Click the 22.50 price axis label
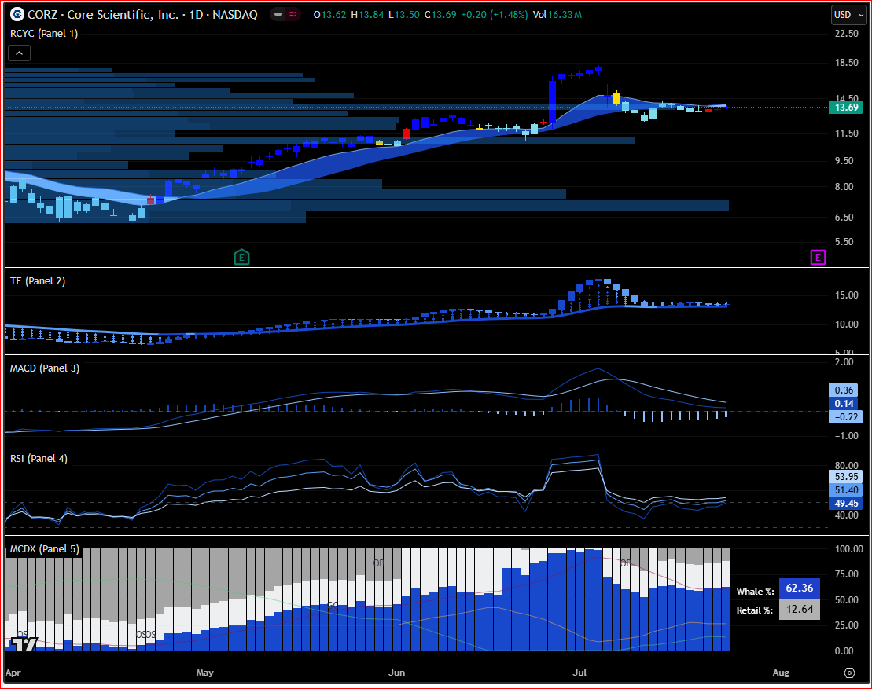The height and width of the screenshot is (689, 872). point(846,33)
